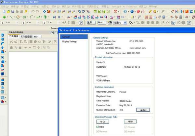Select the create Line tool icon
The height and width of the screenshot is (136, 195).
pyautogui.click(x=11, y=17)
